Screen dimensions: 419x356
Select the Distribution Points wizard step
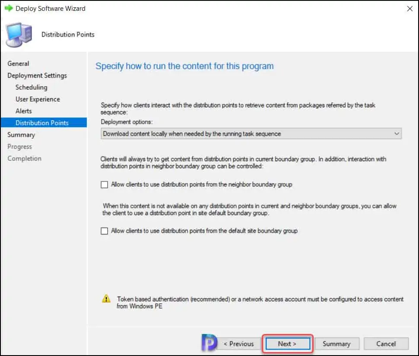pos(44,123)
